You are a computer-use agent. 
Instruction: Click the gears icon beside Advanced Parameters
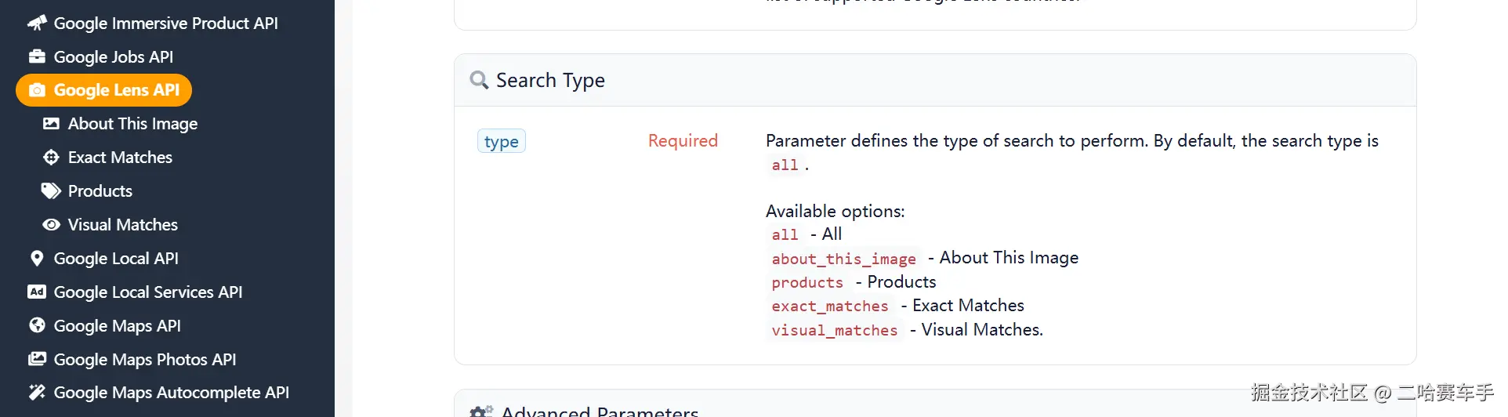point(481,412)
